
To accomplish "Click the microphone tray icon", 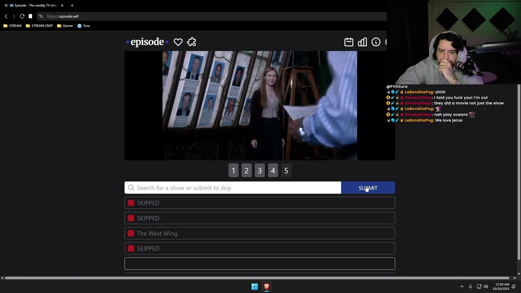I will coord(470,286).
